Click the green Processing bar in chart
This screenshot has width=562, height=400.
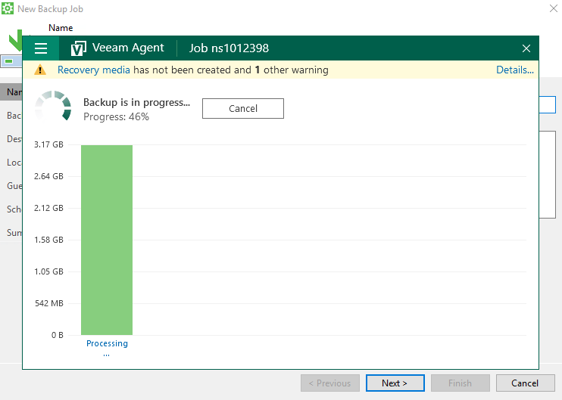point(107,240)
